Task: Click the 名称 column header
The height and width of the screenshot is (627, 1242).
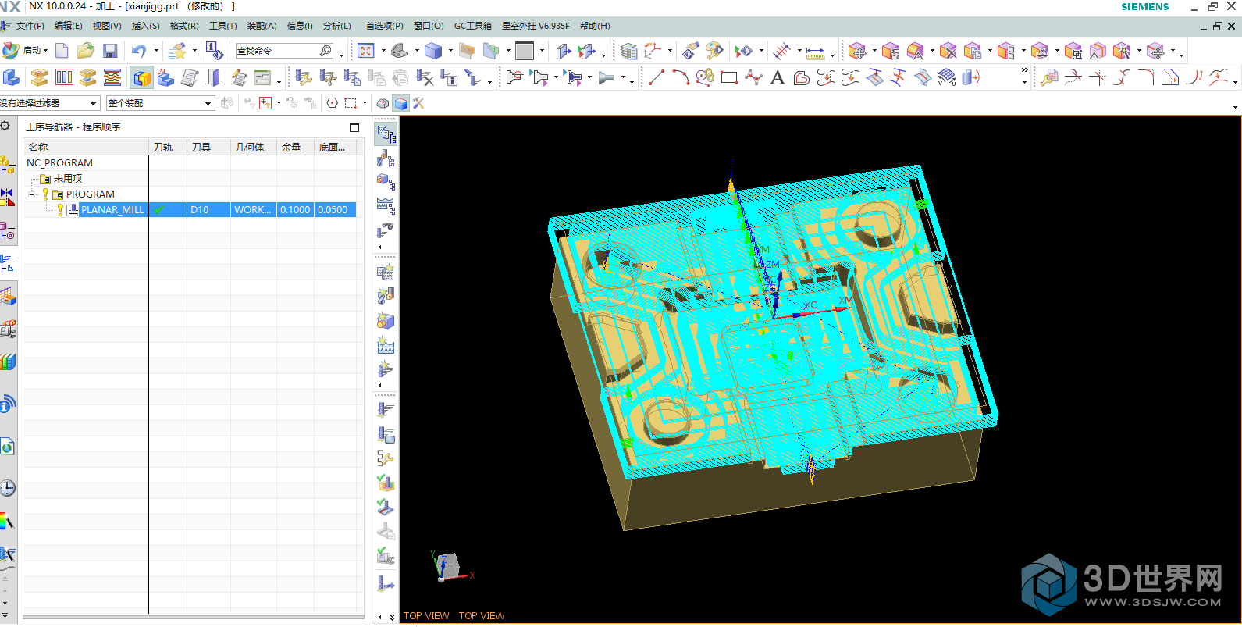Action: coord(86,147)
